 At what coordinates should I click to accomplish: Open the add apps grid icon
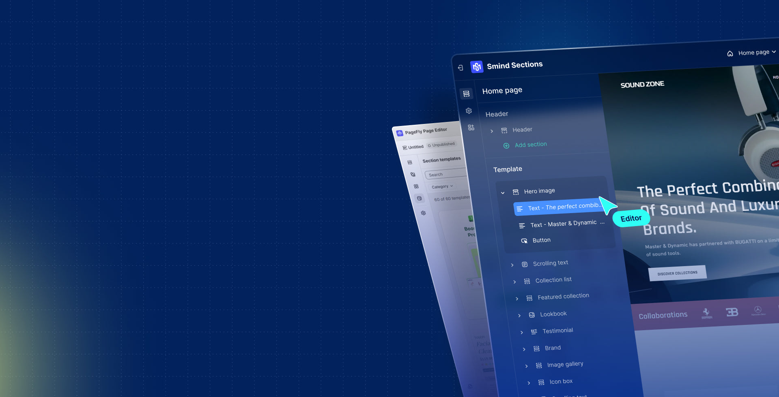(x=471, y=128)
